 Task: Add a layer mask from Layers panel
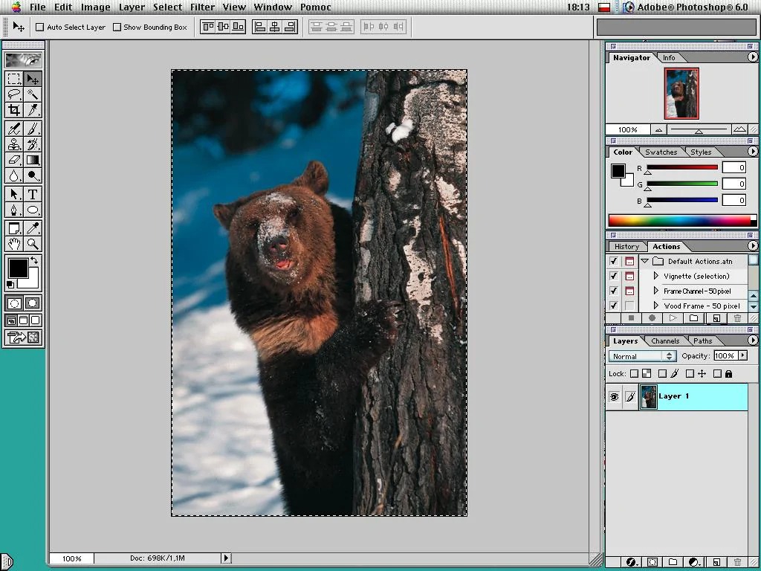(x=652, y=563)
